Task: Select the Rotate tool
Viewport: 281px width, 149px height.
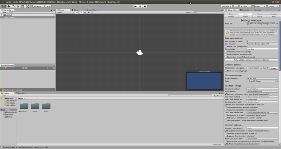Action: (13, 6)
